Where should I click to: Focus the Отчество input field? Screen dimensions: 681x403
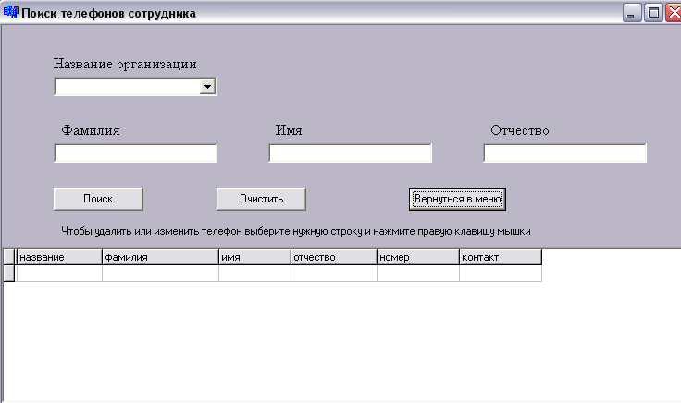[x=565, y=153]
